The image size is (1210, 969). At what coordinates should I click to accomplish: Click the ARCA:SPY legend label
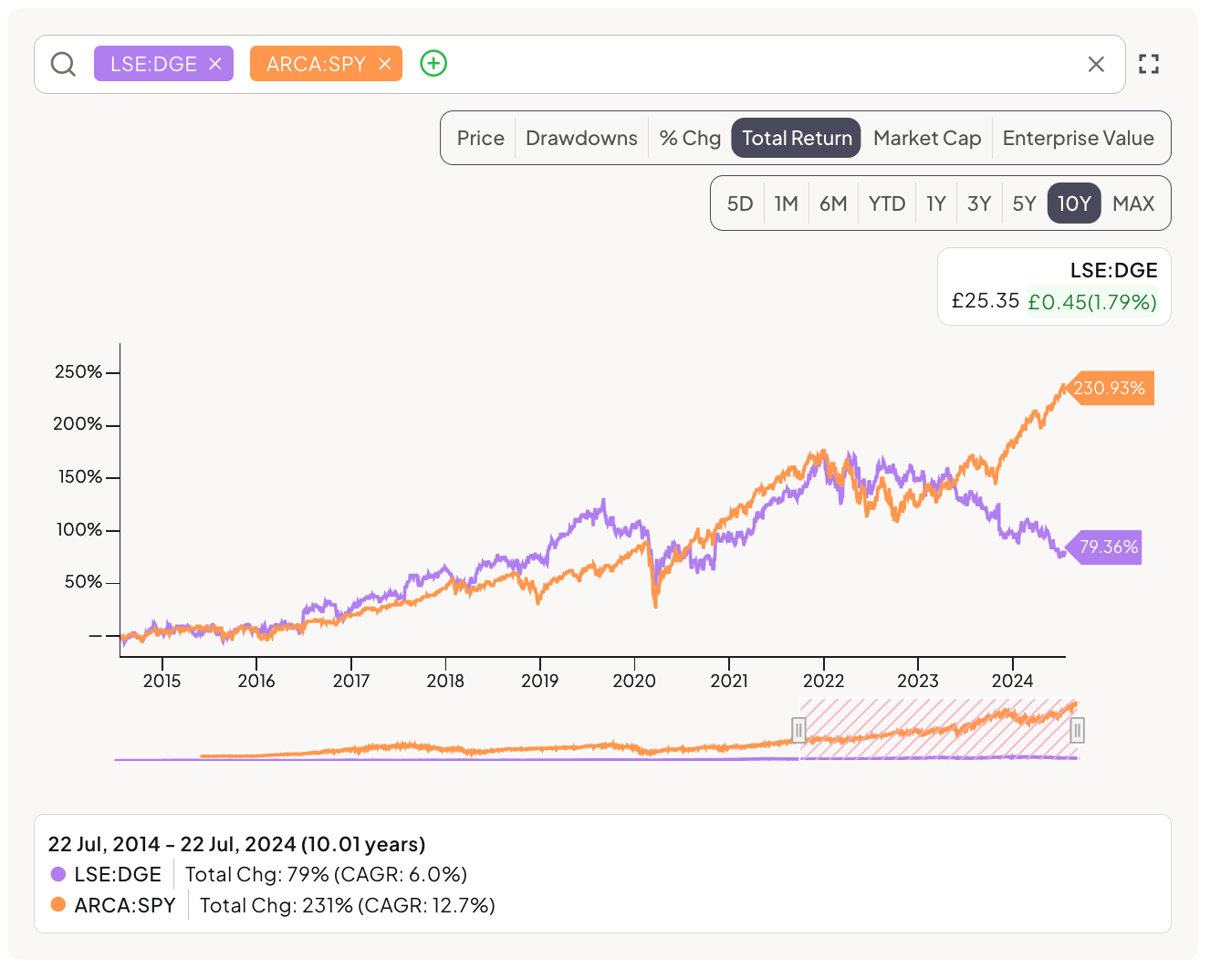125,905
